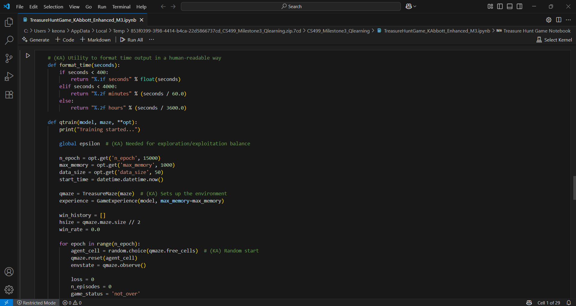This screenshot has width=576, height=306.
Task: Click Generate in notebook toolbar
Action: point(36,40)
